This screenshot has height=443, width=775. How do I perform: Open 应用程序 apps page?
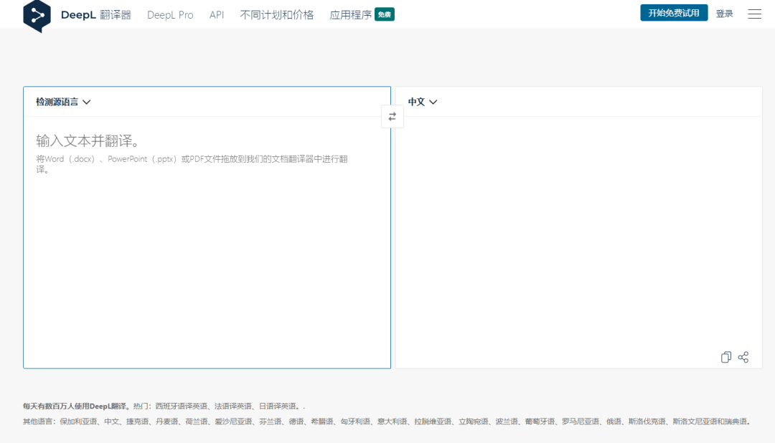pyautogui.click(x=350, y=15)
